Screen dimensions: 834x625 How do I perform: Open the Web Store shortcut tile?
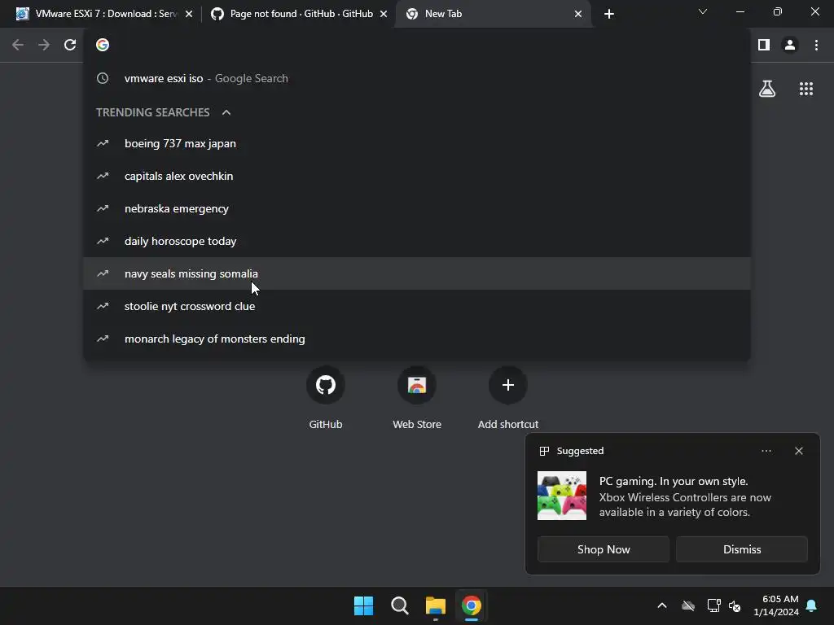click(417, 397)
